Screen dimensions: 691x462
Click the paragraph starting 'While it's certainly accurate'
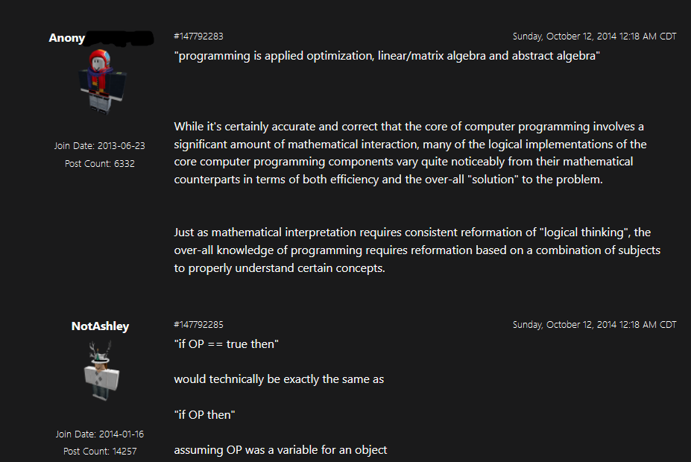410,153
